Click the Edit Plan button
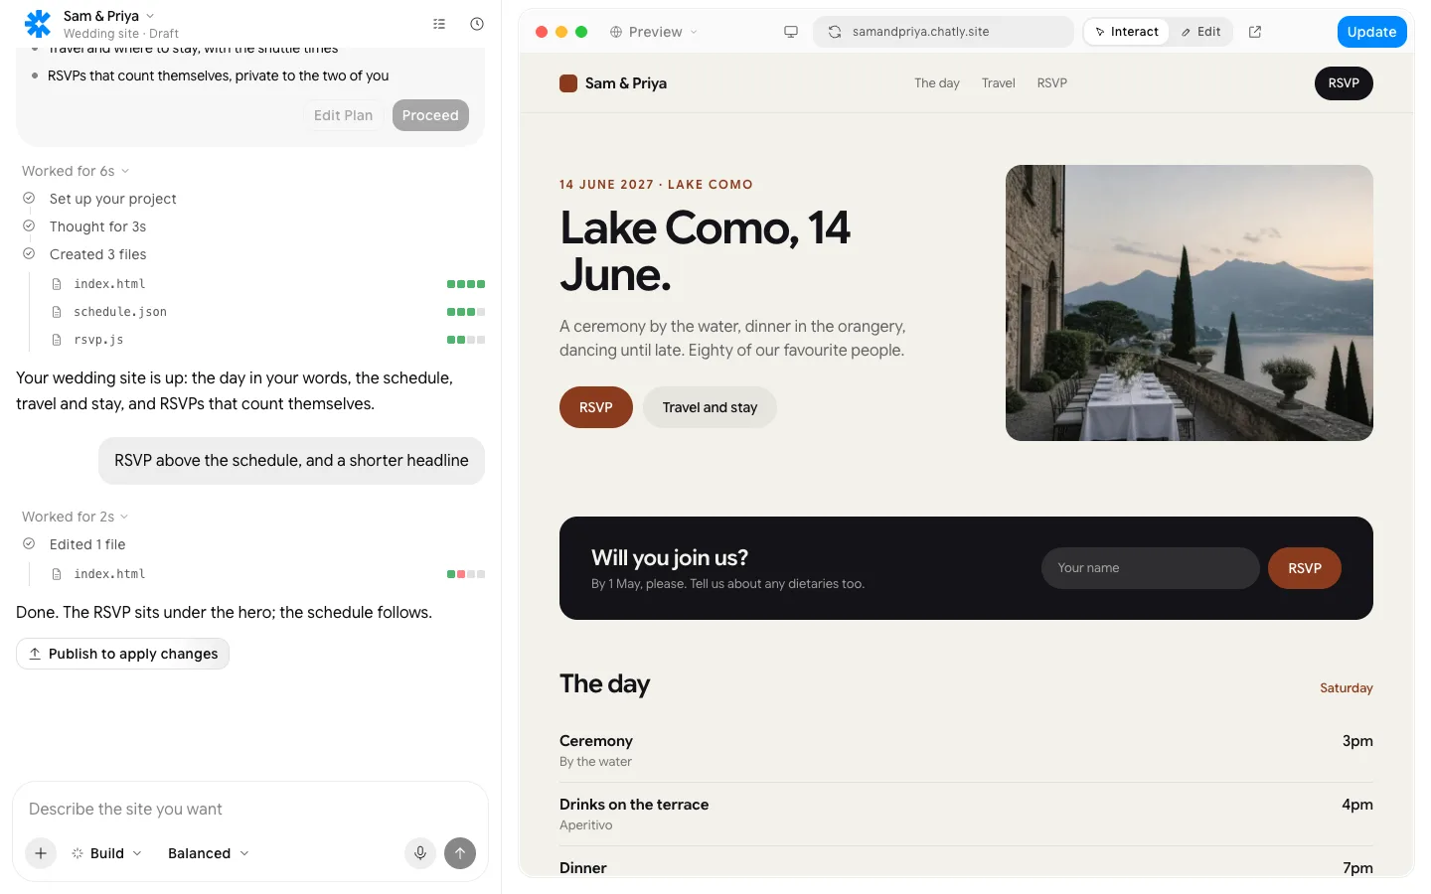The image size is (1431, 894). point(343,115)
